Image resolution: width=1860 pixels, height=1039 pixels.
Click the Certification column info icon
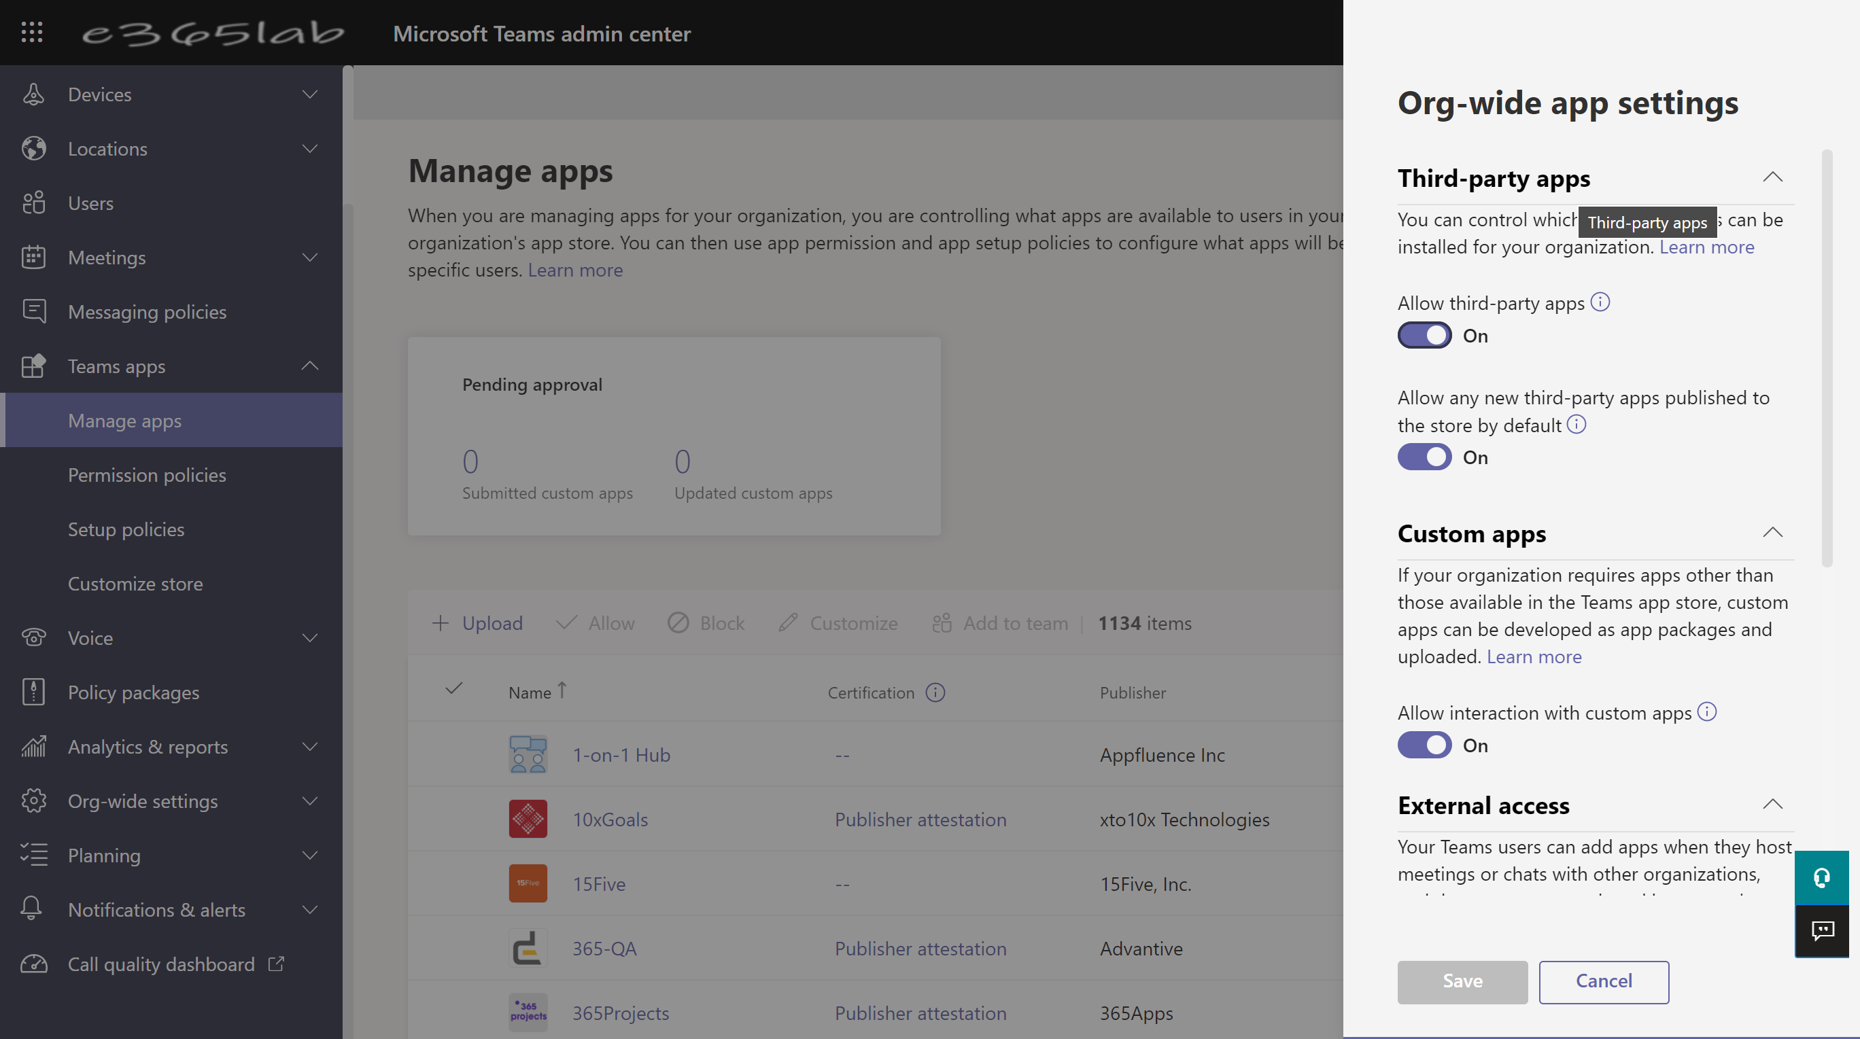[935, 692]
